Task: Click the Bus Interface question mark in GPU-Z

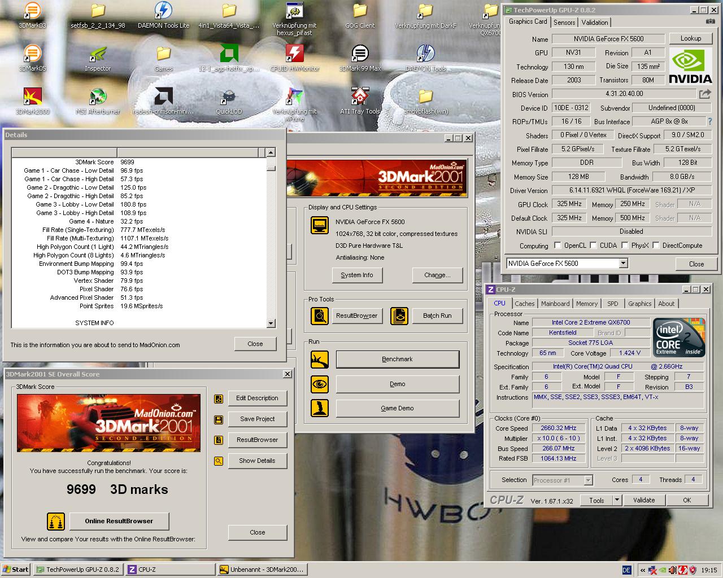Action: pyautogui.click(x=710, y=121)
